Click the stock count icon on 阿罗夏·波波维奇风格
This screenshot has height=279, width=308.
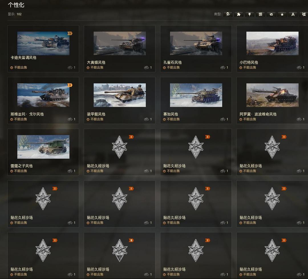299,119
